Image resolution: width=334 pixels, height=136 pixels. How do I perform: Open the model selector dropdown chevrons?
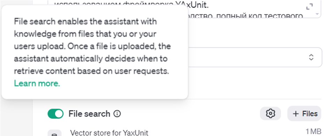click(311, 57)
